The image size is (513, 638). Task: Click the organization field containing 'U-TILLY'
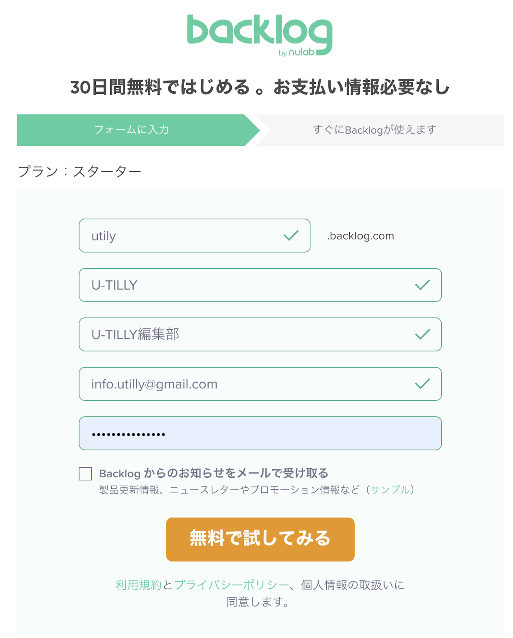[x=247, y=285]
